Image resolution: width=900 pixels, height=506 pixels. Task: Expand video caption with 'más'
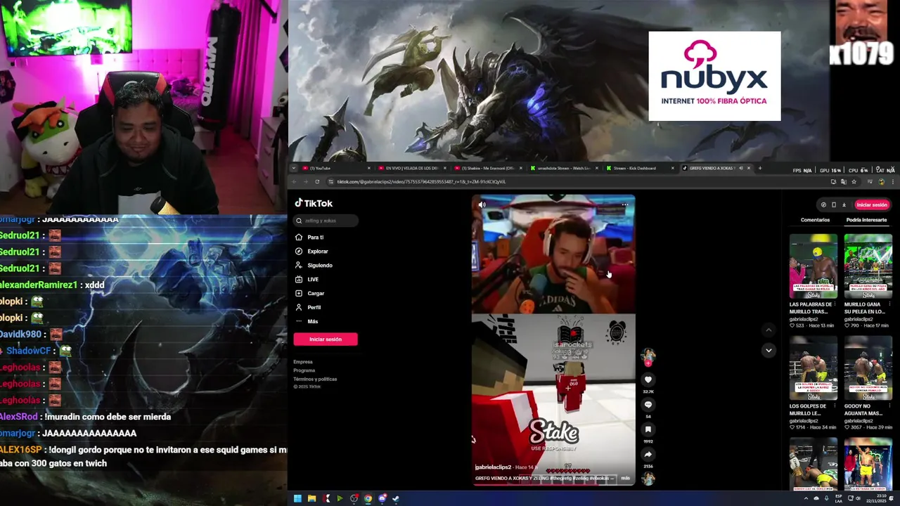pyautogui.click(x=625, y=479)
